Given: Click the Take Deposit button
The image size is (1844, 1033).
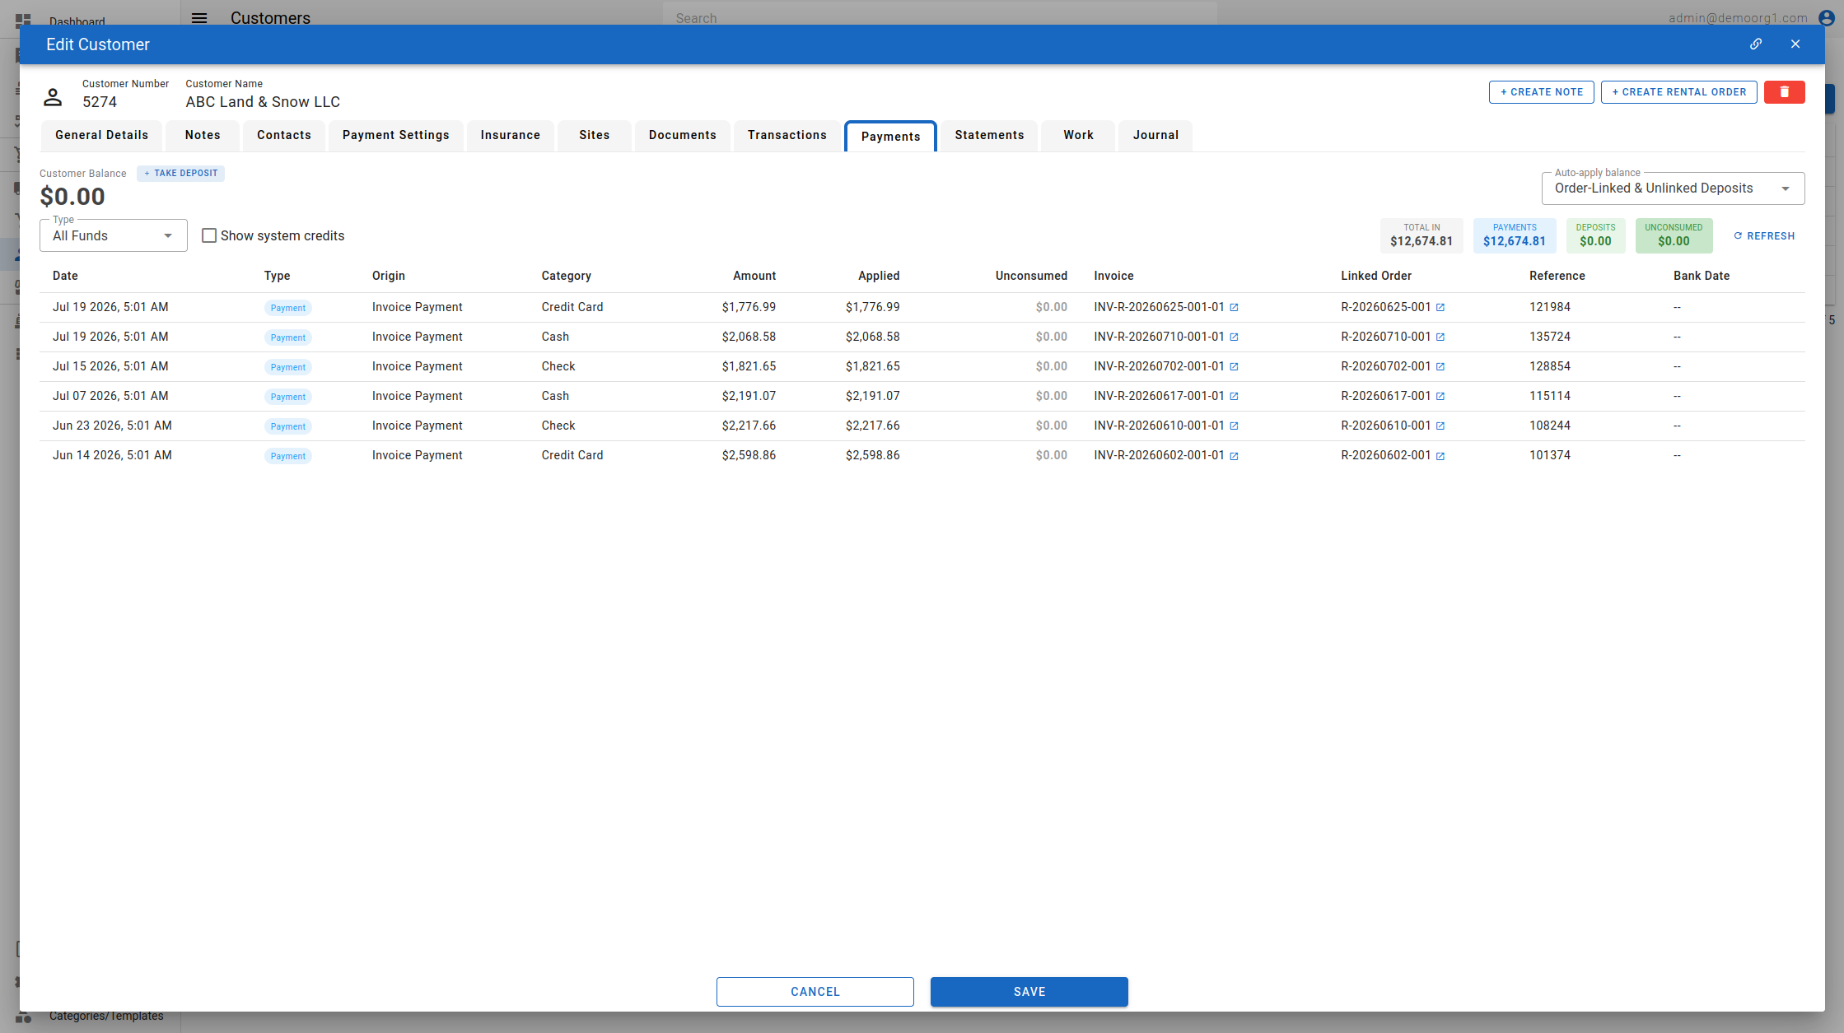Looking at the screenshot, I should coord(181,174).
